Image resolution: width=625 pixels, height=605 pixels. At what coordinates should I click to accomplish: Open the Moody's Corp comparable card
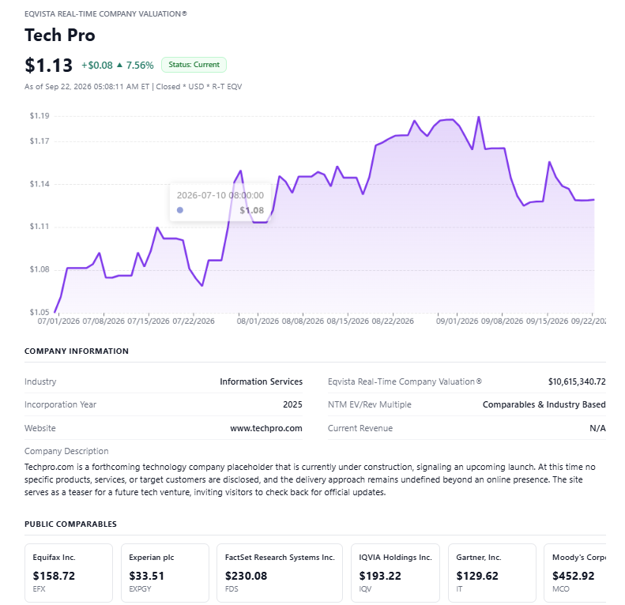pyautogui.click(x=574, y=573)
